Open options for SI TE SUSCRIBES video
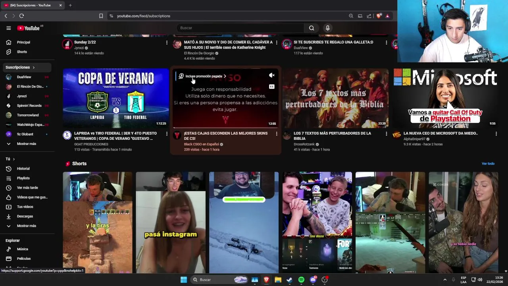This screenshot has width=508, height=286. [386, 43]
